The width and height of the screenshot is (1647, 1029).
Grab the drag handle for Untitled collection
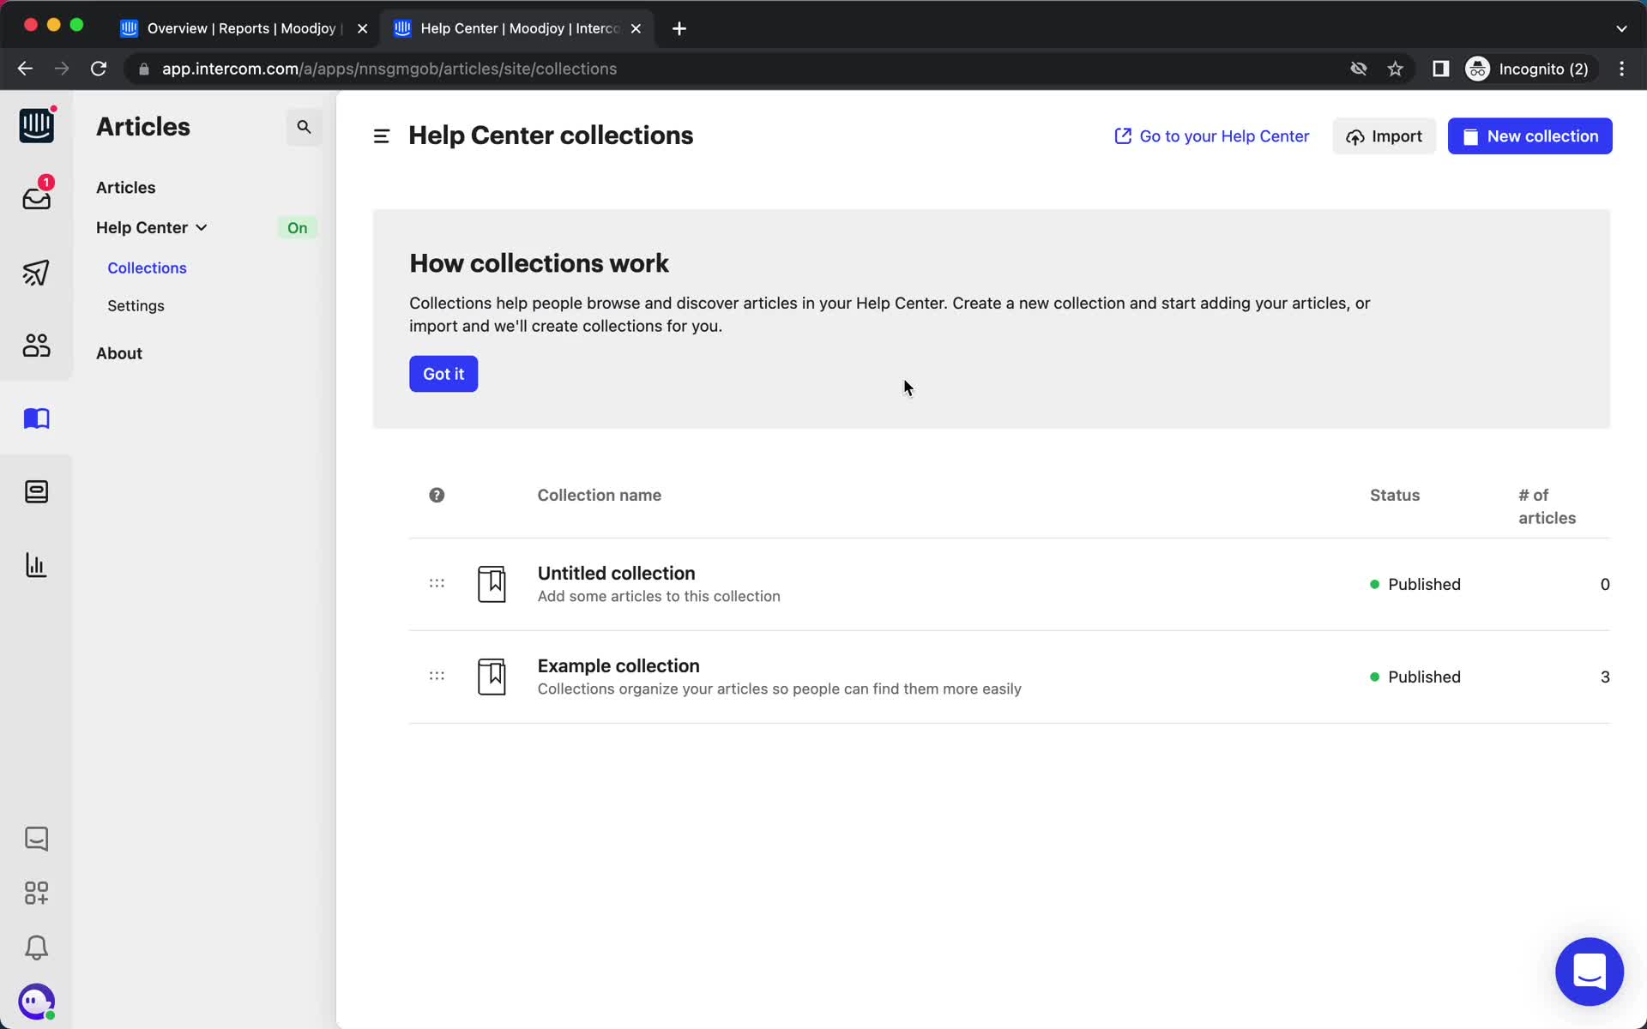pyautogui.click(x=437, y=583)
